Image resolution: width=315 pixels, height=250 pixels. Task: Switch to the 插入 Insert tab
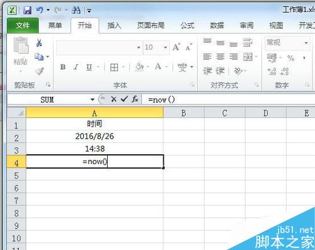[x=114, y=26]
